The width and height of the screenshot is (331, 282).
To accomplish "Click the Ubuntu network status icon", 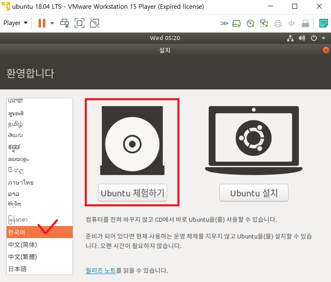I will click(290, 38).
